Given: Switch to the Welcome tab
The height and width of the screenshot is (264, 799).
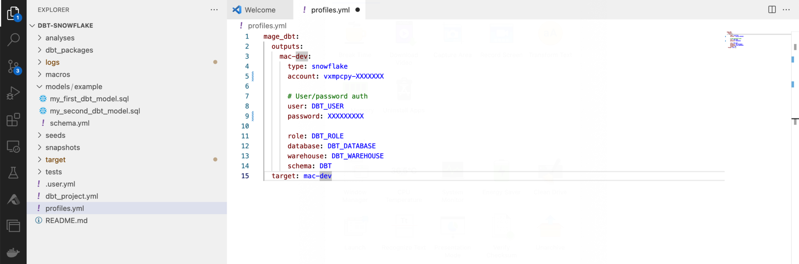Looking at the screenshot, I should (260, 10).
